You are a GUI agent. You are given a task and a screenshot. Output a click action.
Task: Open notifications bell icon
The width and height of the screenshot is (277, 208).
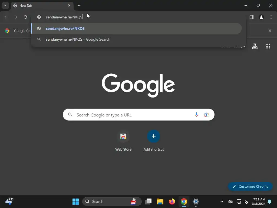270,201
